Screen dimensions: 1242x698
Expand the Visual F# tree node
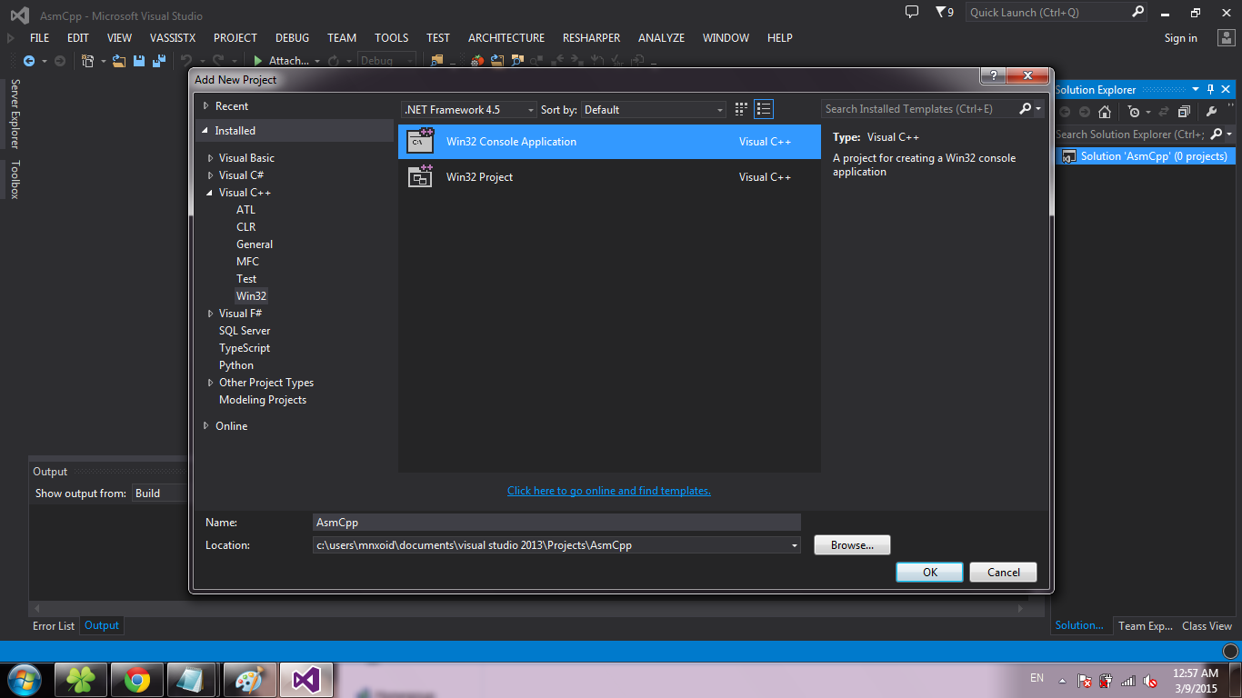click(x=211, y=314)
